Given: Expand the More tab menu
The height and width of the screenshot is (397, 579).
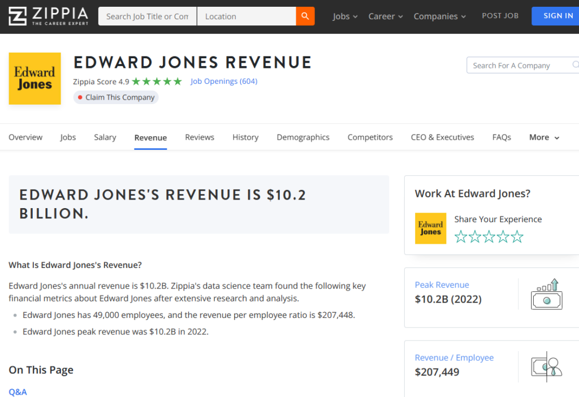Looking at the screenshot, I should 545,137.
